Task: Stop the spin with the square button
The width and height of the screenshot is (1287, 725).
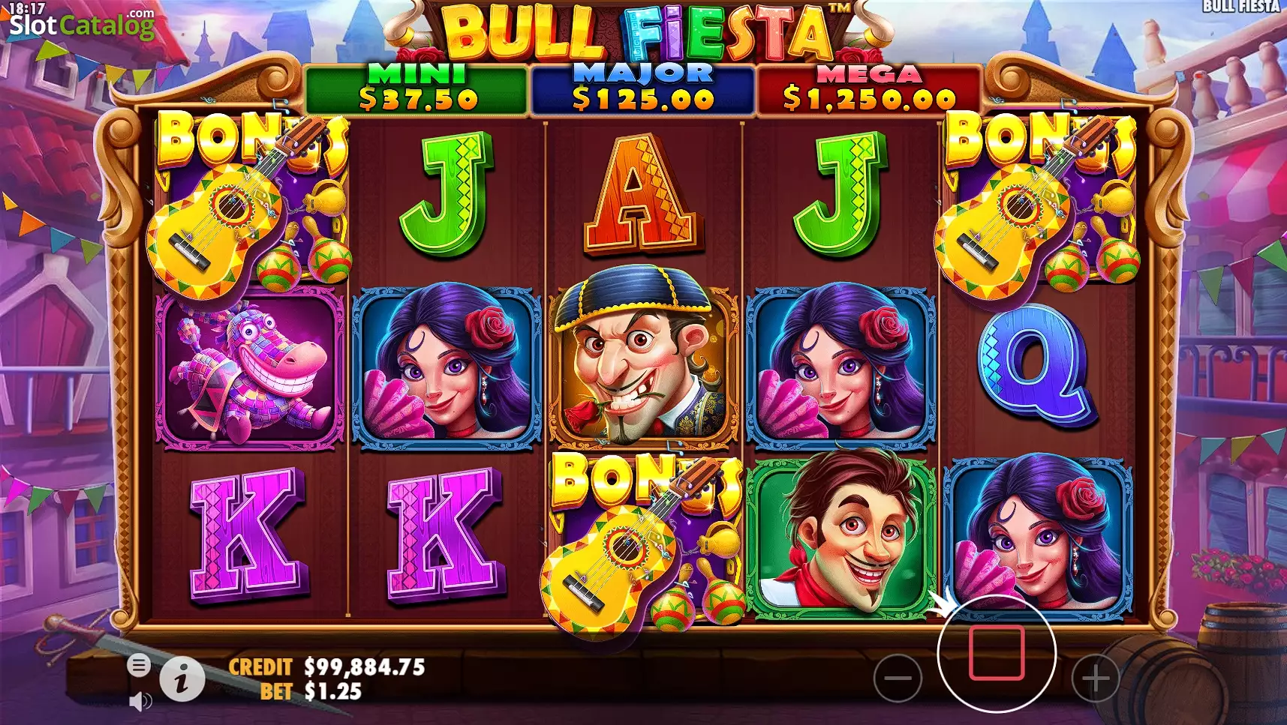Action: pyautogui.click(x=997, y=654)
